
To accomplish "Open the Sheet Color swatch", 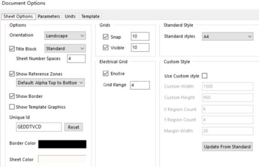I will point(62,159).
